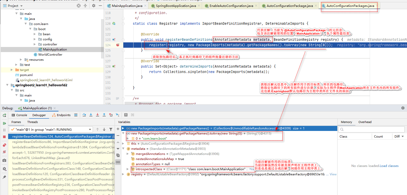
Task: Expand the introspectedClass field
Action: [128, 169]
